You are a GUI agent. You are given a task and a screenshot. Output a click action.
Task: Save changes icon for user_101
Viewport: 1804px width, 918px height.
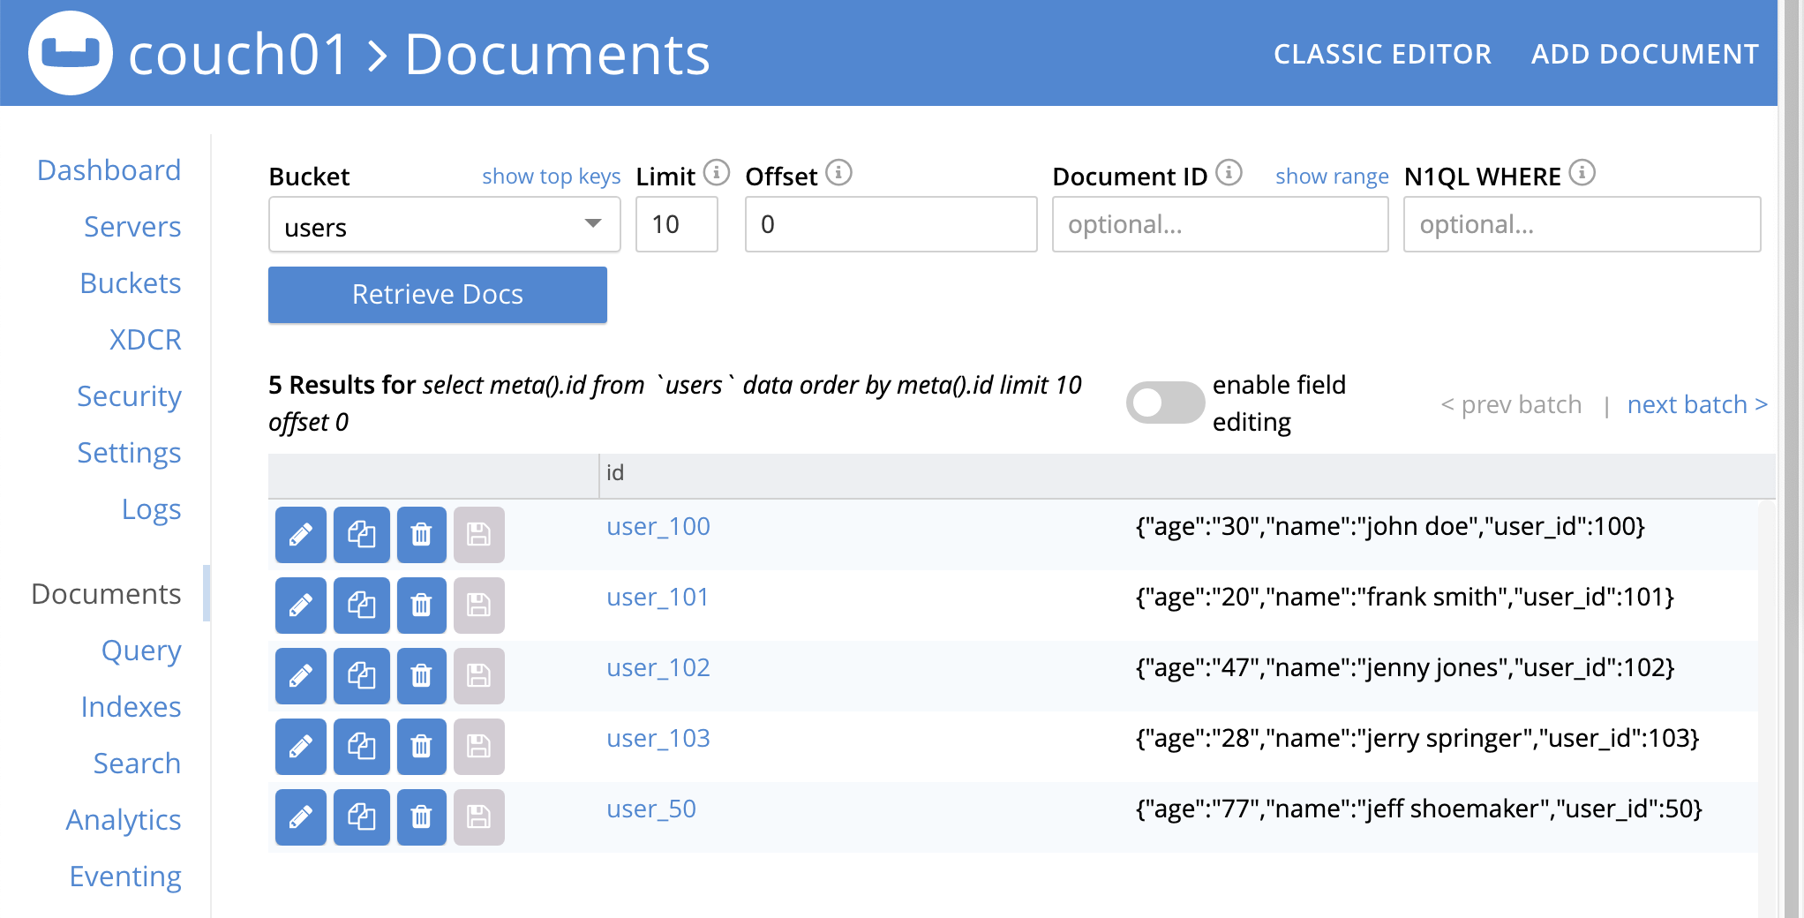(479, 606)
